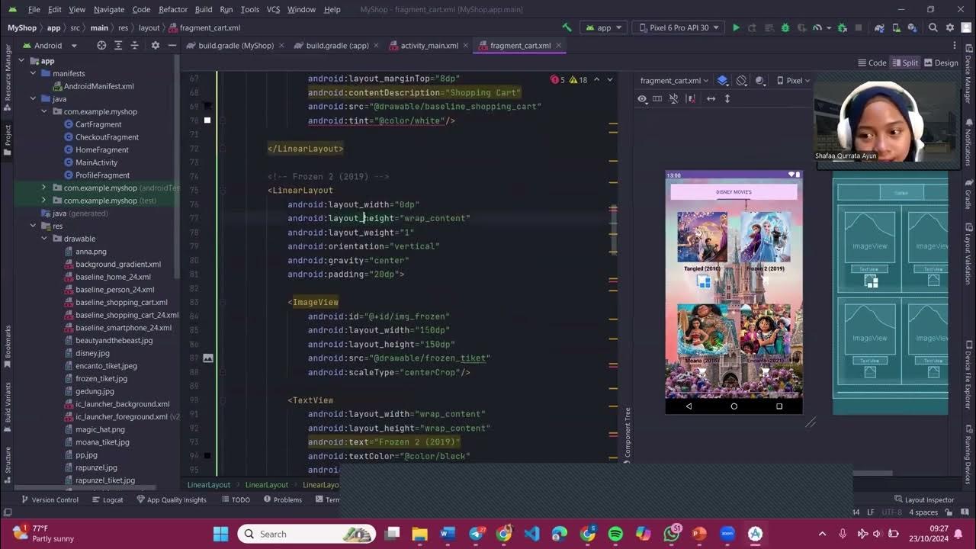Click image gutter icon on line 87
The height and width of the screenshot is (549, 976).
pos(207,358)
